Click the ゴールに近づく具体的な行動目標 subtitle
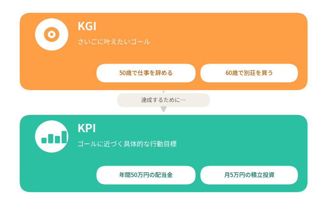Screen dimensions: 327x202 point(127,144)
